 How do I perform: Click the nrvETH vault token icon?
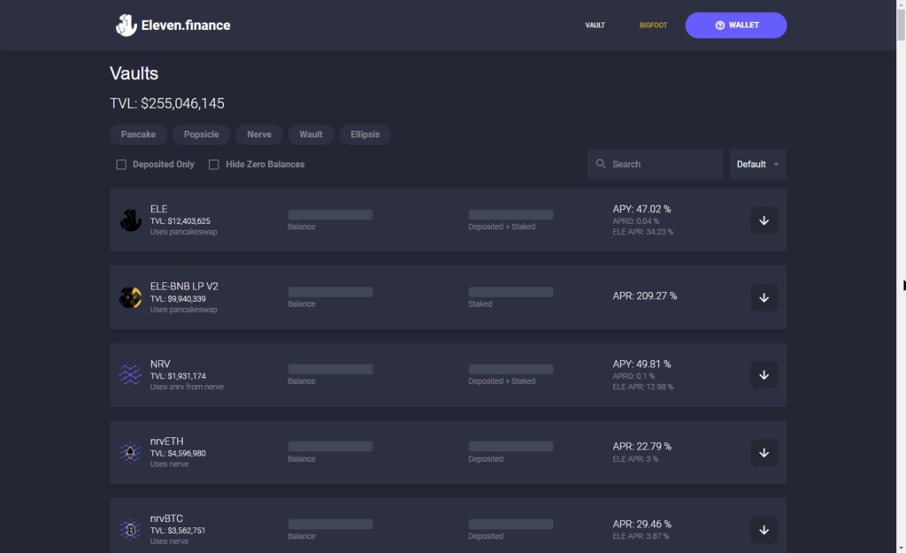pyautogui.click(x=130, y=453)
